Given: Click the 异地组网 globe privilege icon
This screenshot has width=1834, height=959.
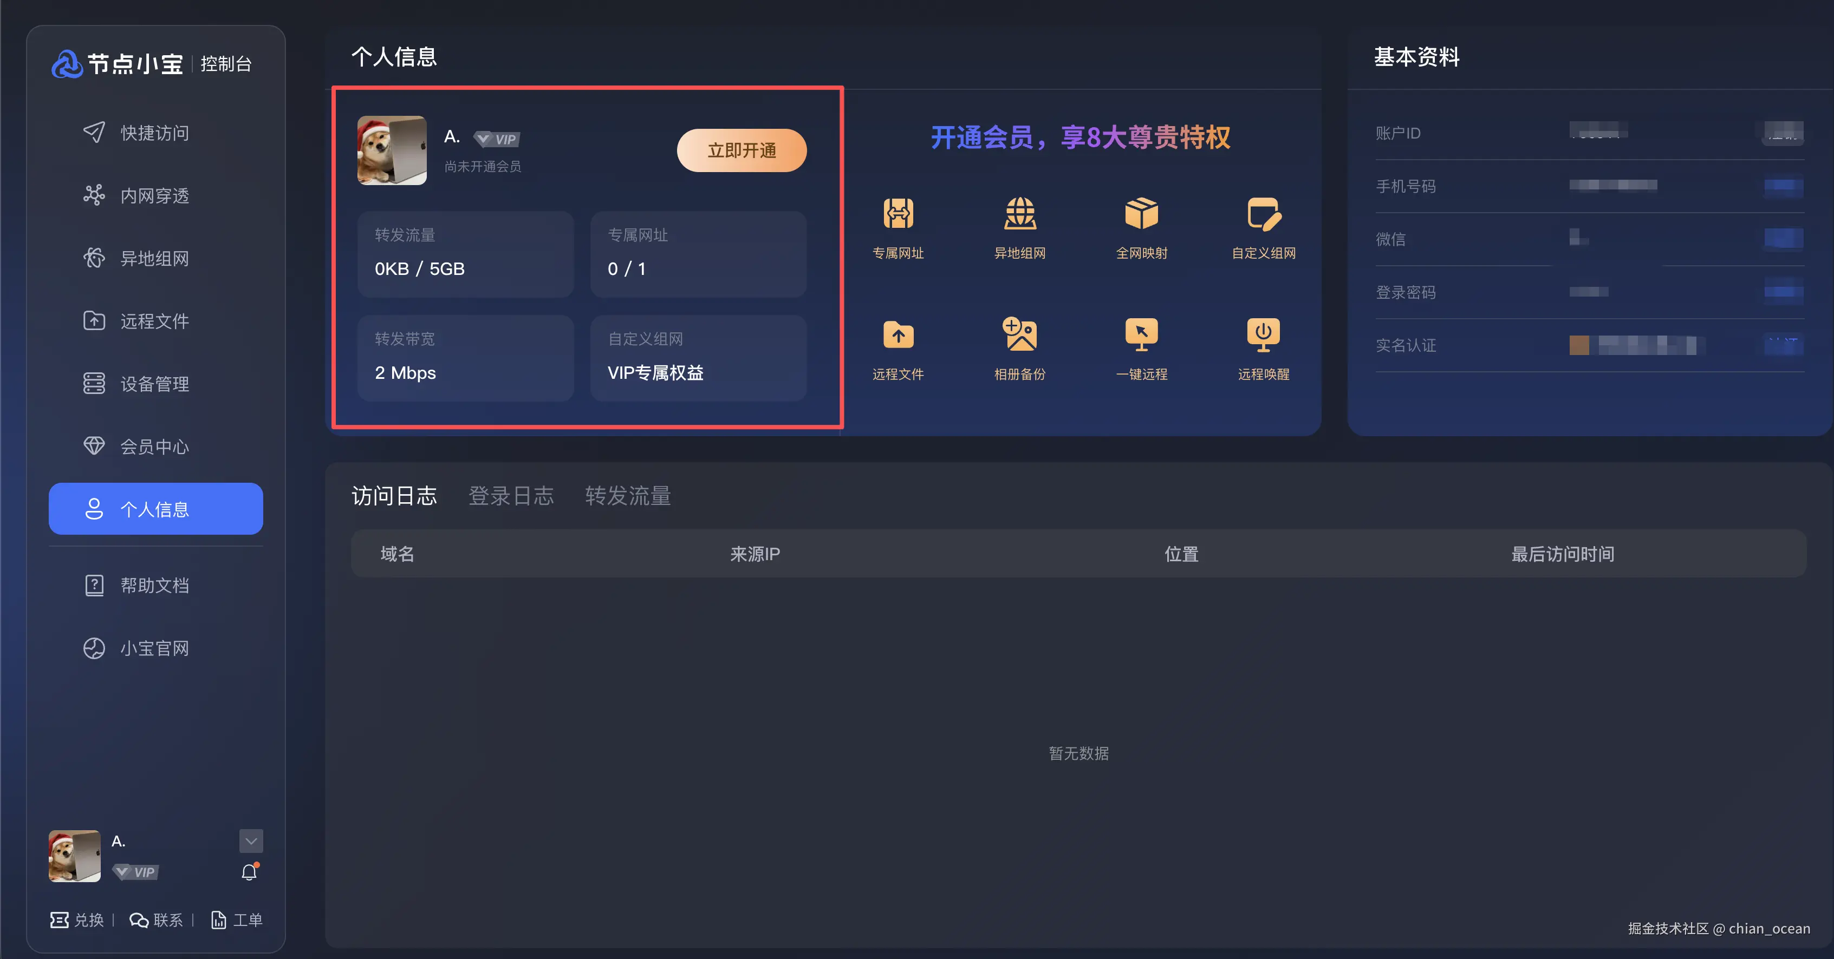Looking at the screenshot, I should pos(1019,213).
